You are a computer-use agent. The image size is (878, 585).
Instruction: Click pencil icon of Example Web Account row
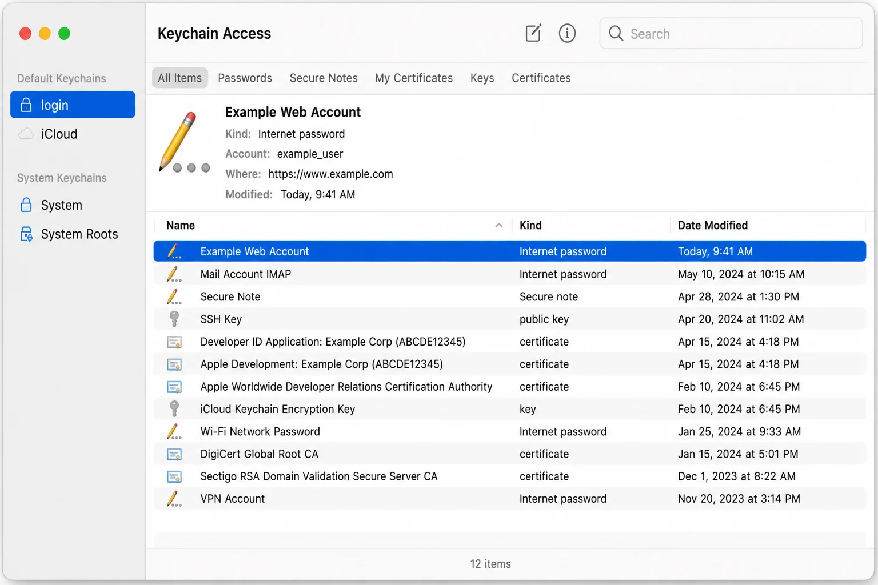(174, 251)
